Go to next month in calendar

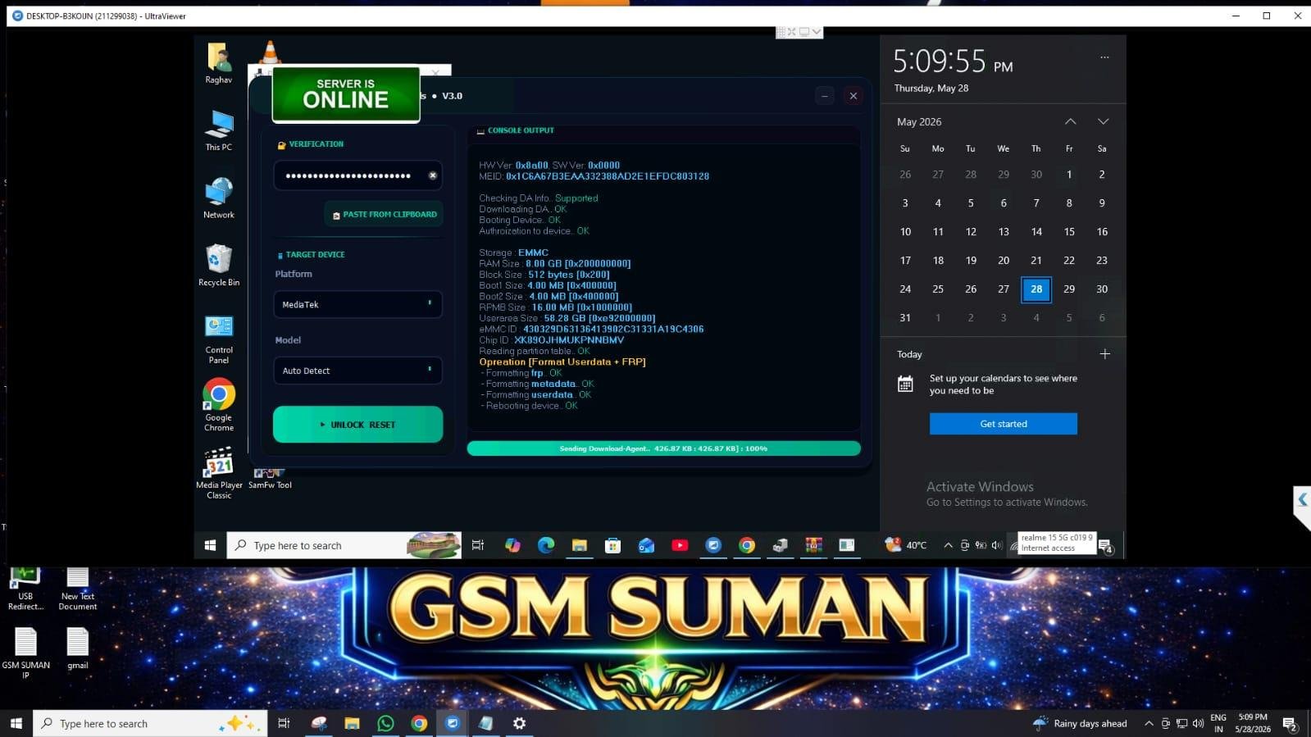(x=1103, y=121)
